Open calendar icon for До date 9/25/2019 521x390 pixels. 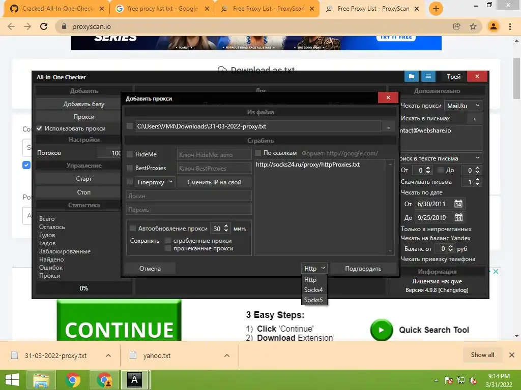coord(458,217)
